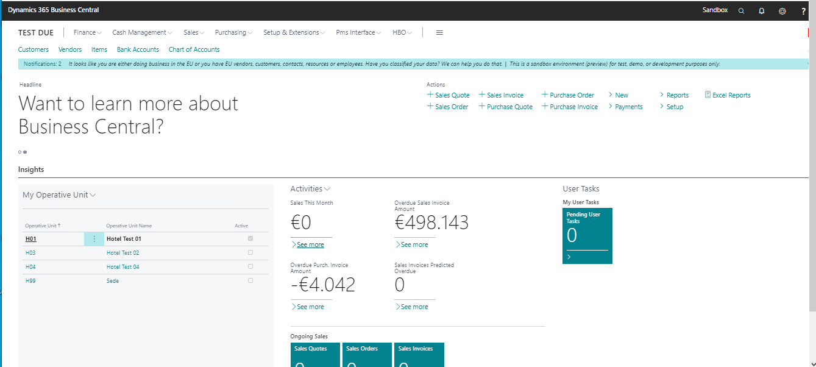Create a new Purchase Invoice from Actions
Viewport: 816px width, 367px height.
click(x=570, y=107)
